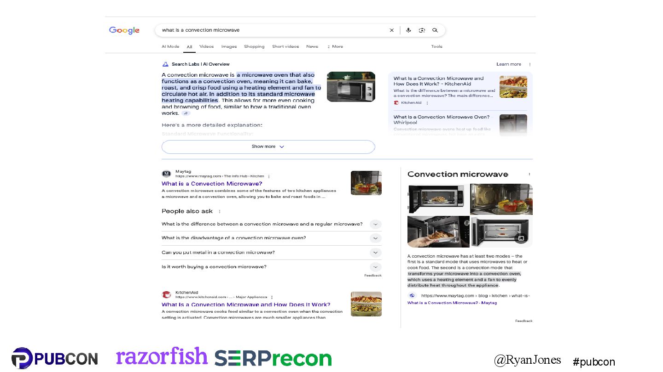Start voice search with microphone icon
The image size is (663, 372).
click(408, 30)
